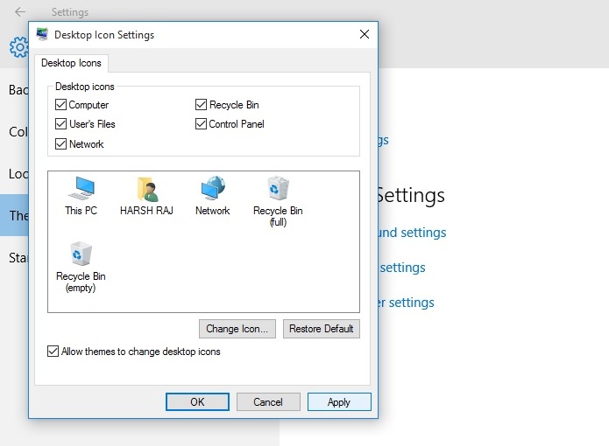This screenshot has width=609, height=446.
Task: Select the HARSH RAJ user folder icon
Action: 146,190
